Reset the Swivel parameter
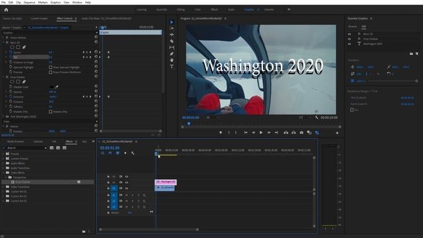 [96, 52]
